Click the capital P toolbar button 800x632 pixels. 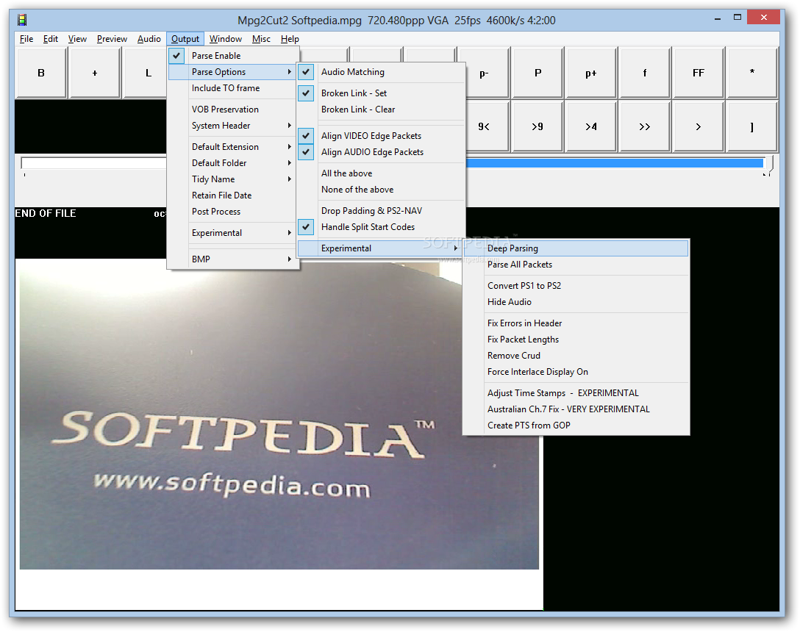pyautogui.click(x=537, y=73)
